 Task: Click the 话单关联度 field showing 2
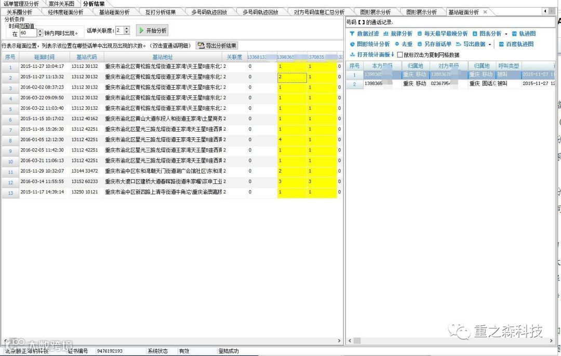119,31
